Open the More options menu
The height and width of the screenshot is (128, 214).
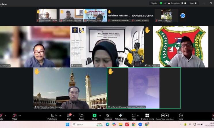coord(181,116)
